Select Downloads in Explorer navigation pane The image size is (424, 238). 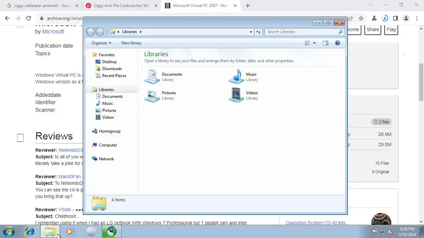112,69
